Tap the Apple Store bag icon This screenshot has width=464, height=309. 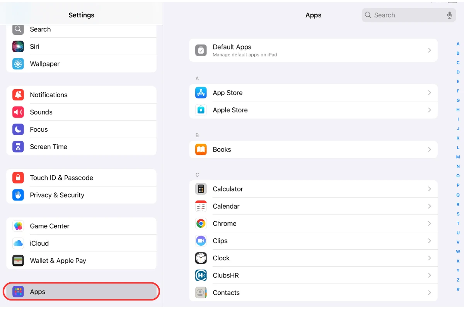tap(201, 110)
